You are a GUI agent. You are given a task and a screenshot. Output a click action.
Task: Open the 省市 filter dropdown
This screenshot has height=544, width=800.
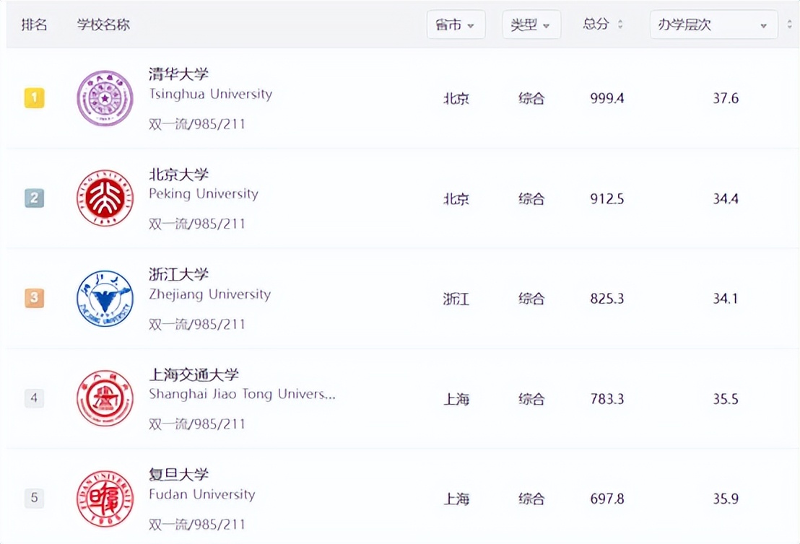coord(456,24)
